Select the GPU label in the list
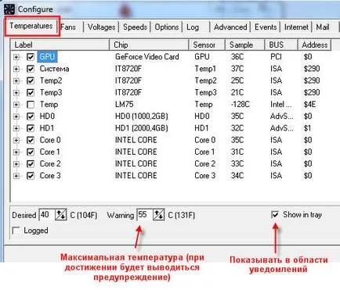Viewport: 340px width, 290px height. [x=47, y=57]
